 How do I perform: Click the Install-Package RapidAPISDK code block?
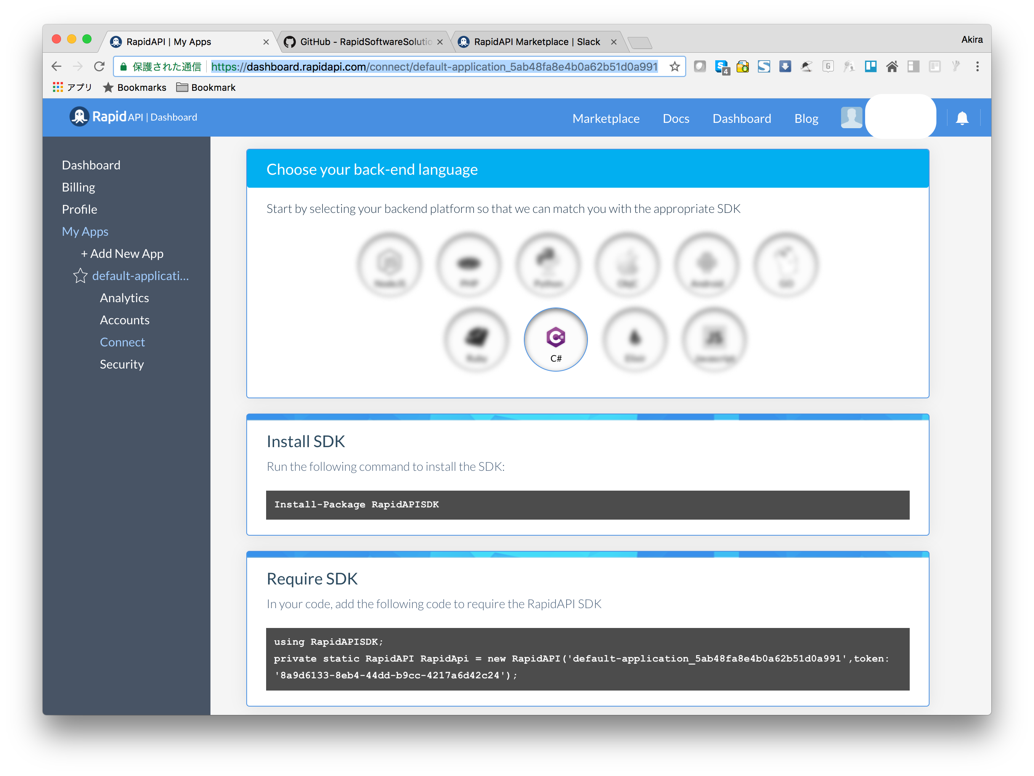pyautogui.click(x=588, y=505)
